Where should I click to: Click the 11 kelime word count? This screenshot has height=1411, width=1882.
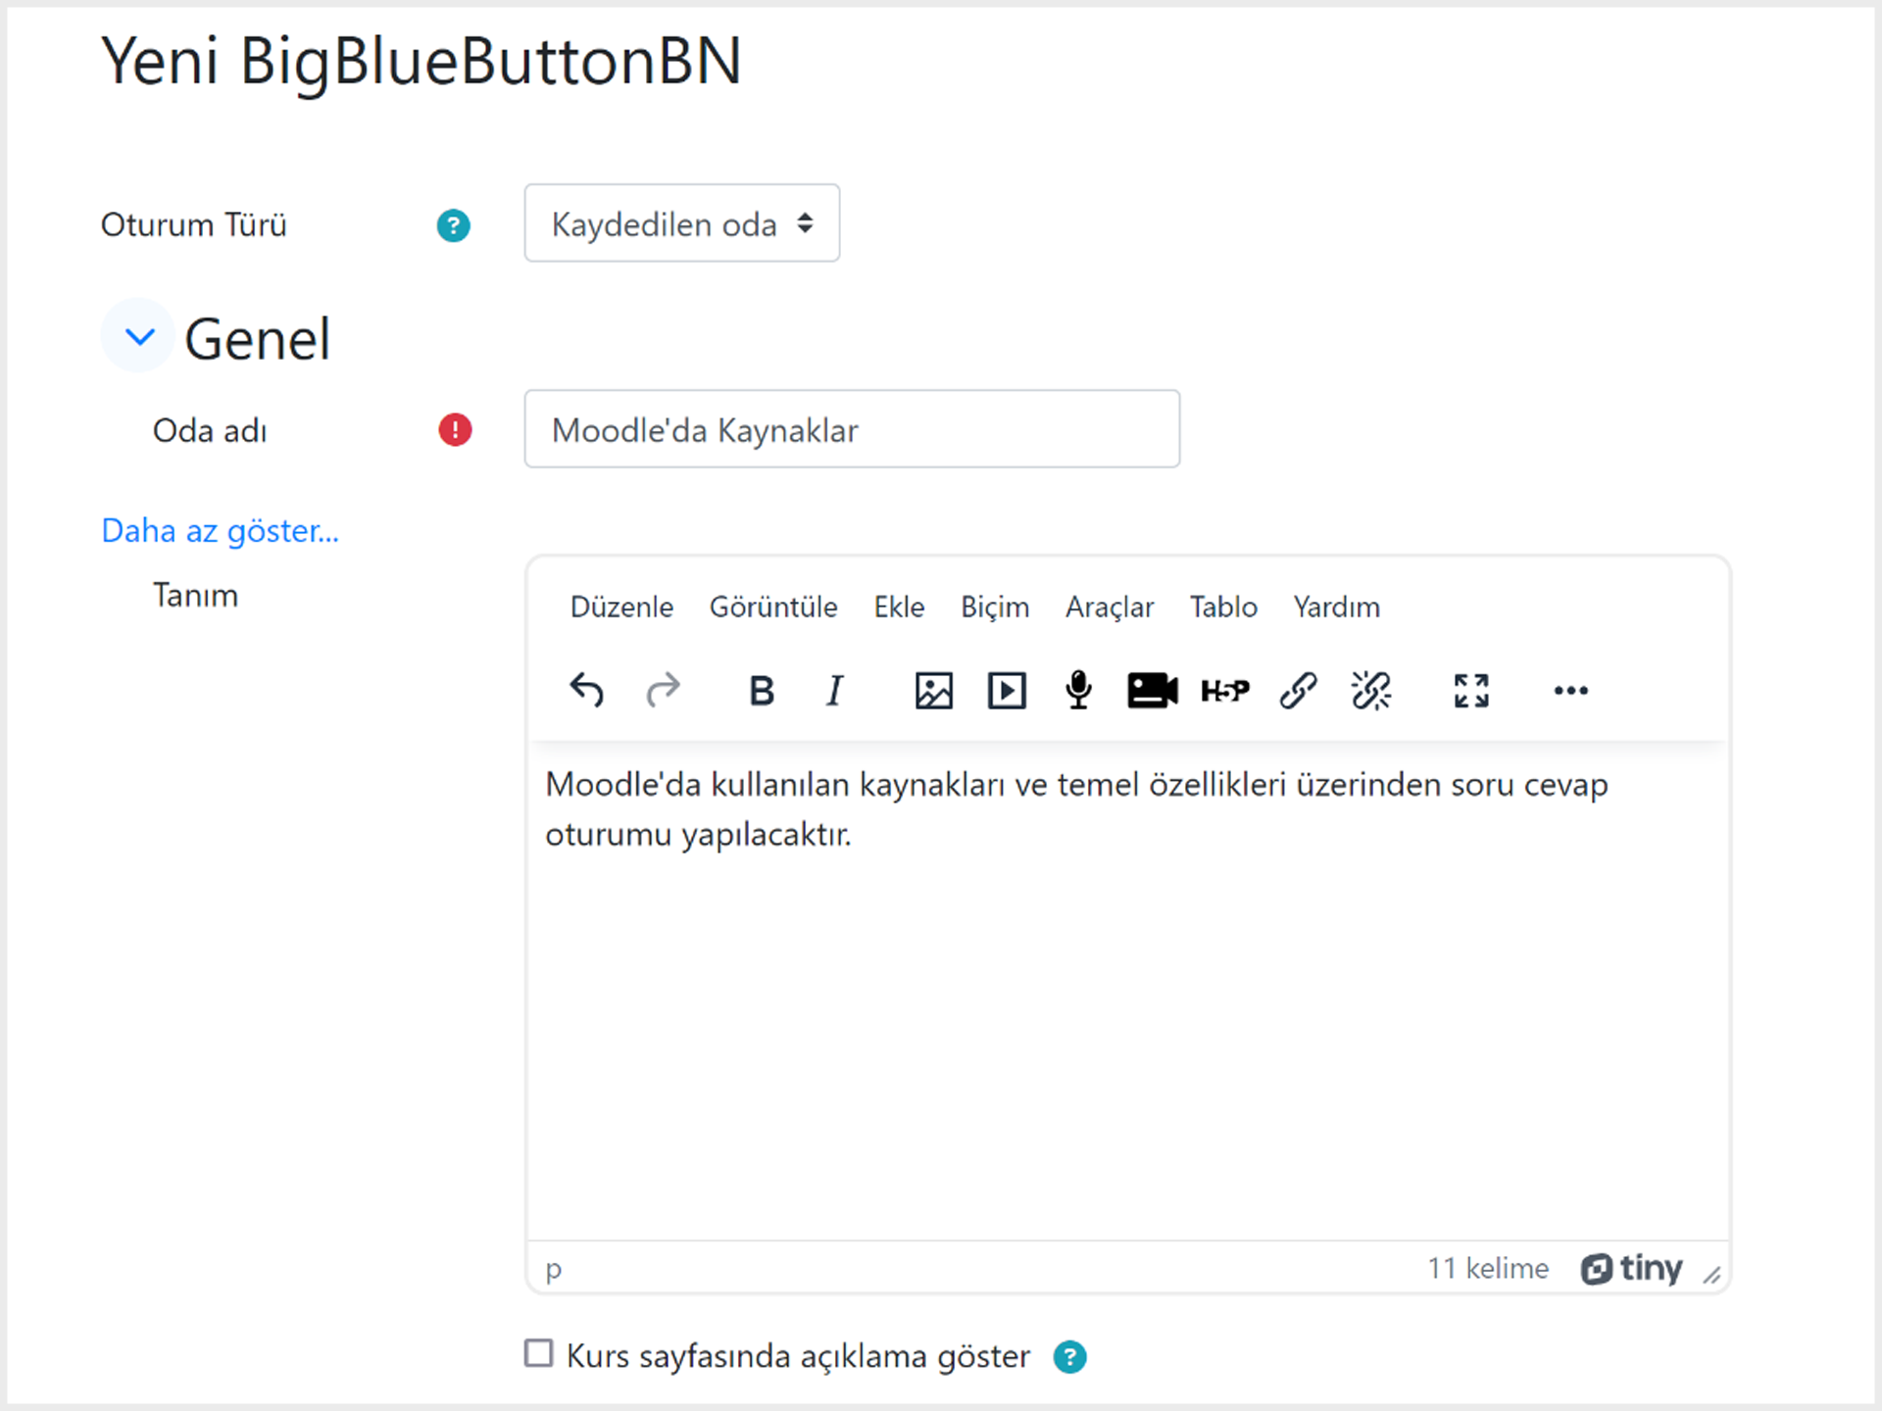click(1488, 1269)
